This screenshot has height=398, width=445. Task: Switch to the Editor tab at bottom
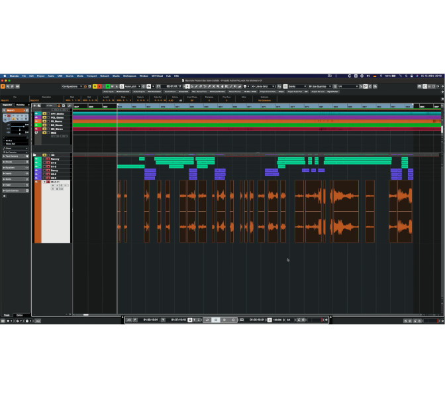20,315
